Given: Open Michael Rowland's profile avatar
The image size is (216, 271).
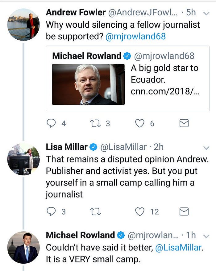Looking at the screenshot, I should tap(23, 247).
